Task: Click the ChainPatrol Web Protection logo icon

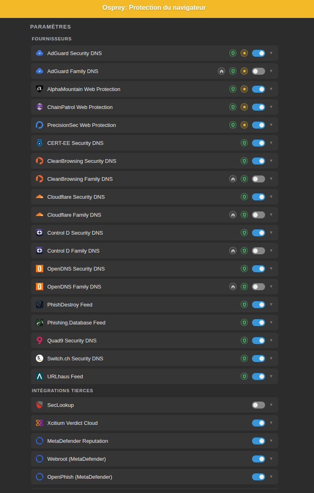Action: click(x=40, y=107)
